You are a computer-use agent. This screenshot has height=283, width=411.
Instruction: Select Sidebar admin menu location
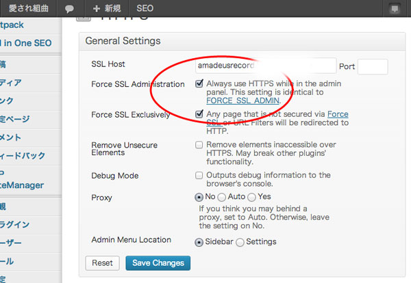click(x=199, y=242)
